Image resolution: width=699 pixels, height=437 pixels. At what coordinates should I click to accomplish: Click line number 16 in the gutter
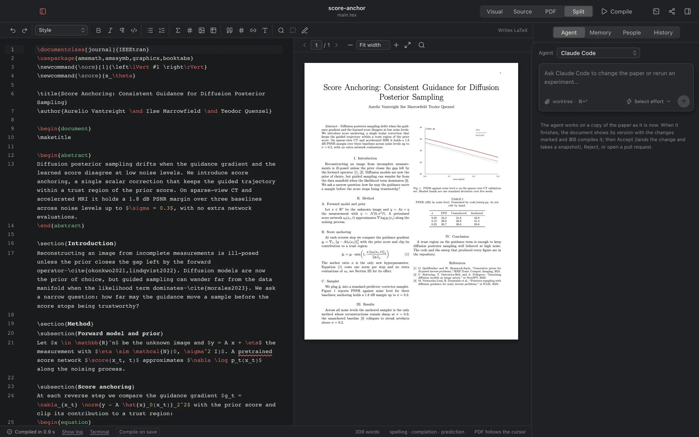tap(11, 243)
